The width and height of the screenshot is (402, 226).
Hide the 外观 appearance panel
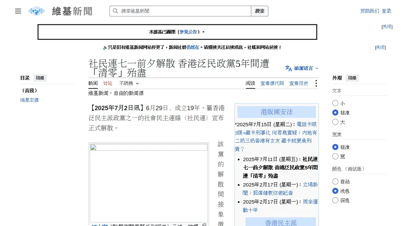(x=352, y=78)
